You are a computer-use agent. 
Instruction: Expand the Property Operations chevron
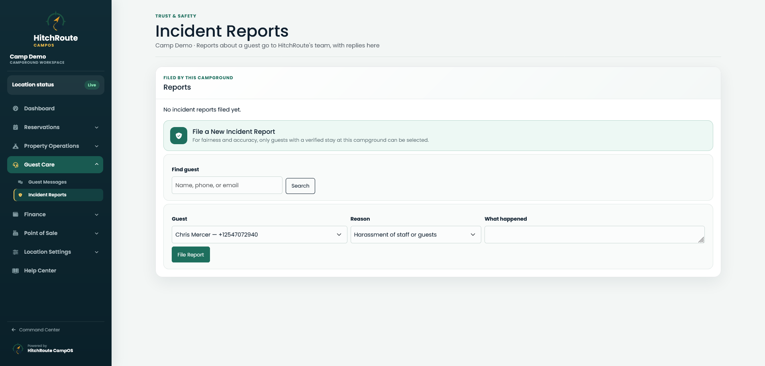point(96,146)
